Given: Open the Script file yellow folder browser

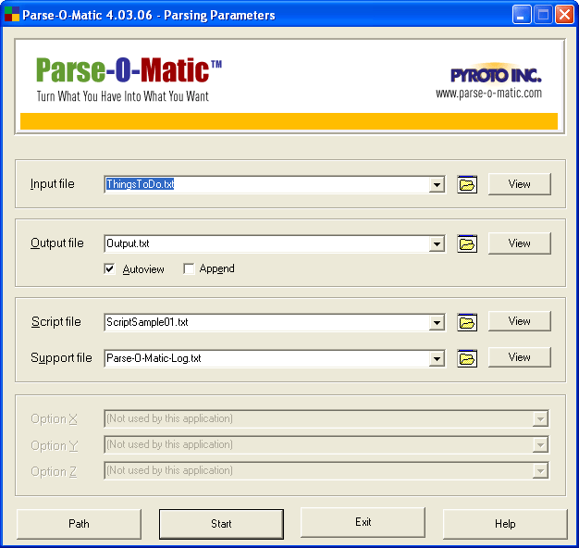Looking at the screenshot, I should coord(467,323).
